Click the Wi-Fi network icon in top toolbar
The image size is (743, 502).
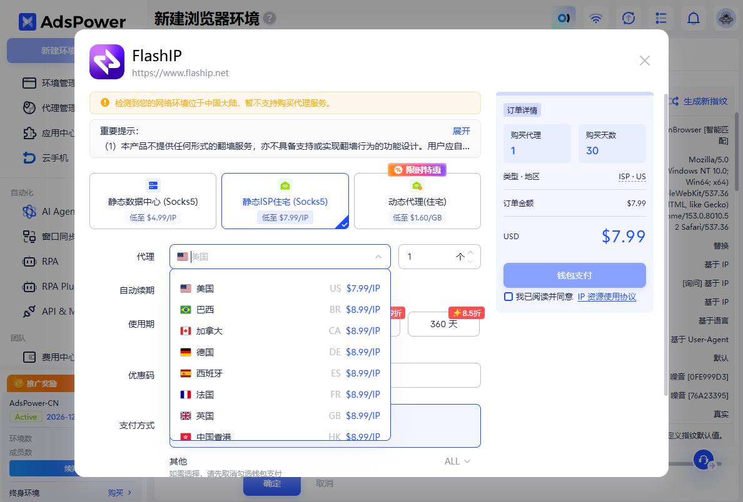click(x=595, y=19)
